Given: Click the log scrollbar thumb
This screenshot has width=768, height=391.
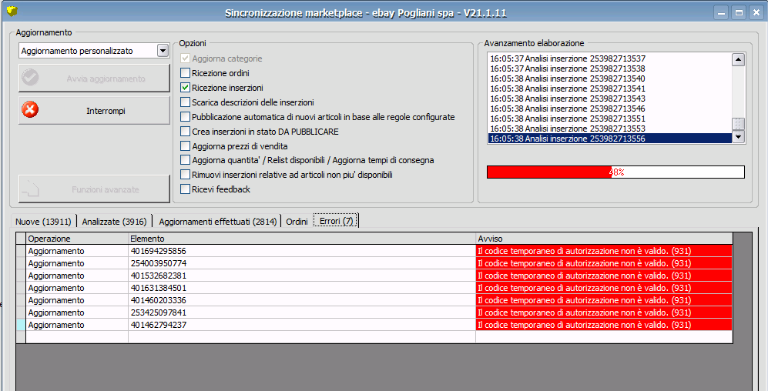Looking at the screenshot, I should (738, 124).
